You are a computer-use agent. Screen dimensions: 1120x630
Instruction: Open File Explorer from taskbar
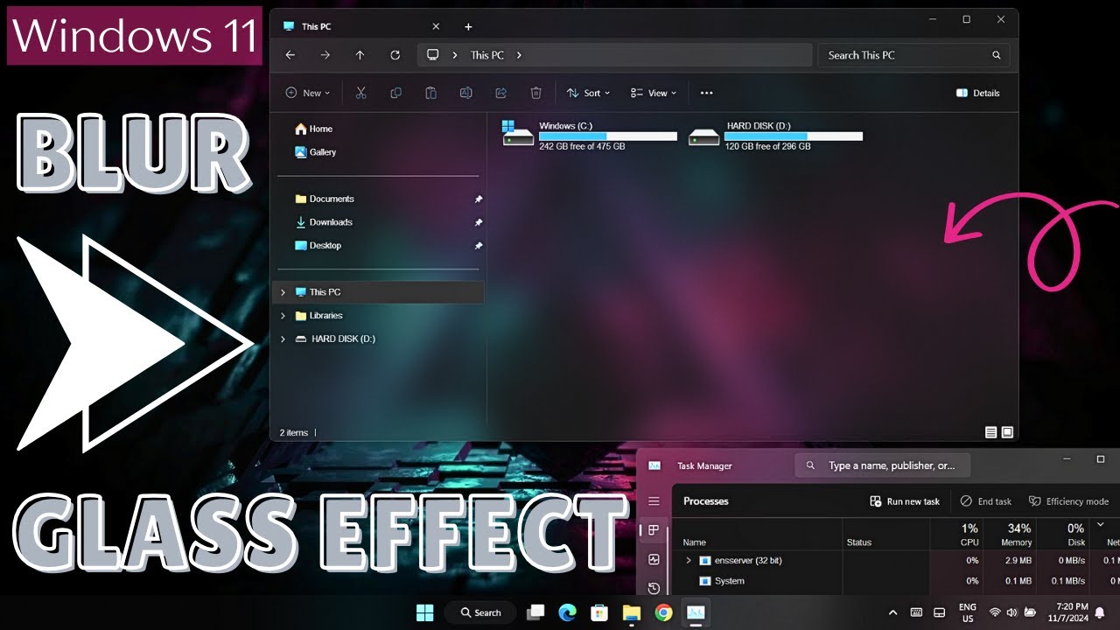click(x=632, y=612)
